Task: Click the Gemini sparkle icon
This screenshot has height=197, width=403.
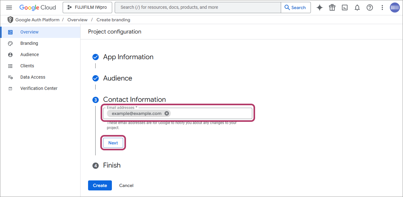Action: tap(319, 8)
